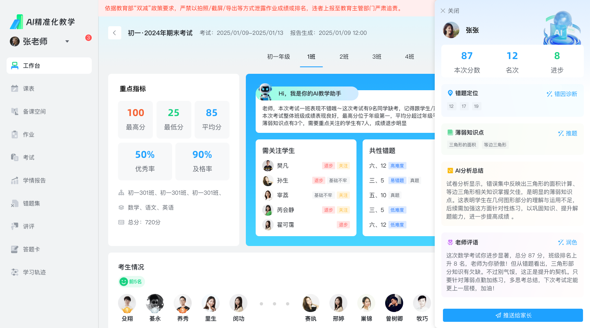Click the AI robot assistant icon
The height and width of the screenshot is (328, 590).
coord(265,92)
